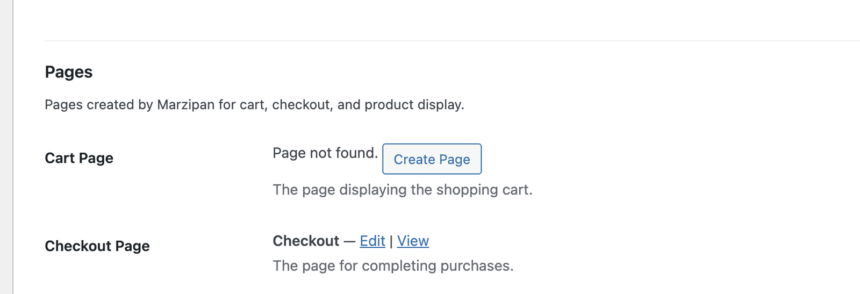Click the word Marzipan in the description
The image size is (860, 294).
(x=185, y=104)
